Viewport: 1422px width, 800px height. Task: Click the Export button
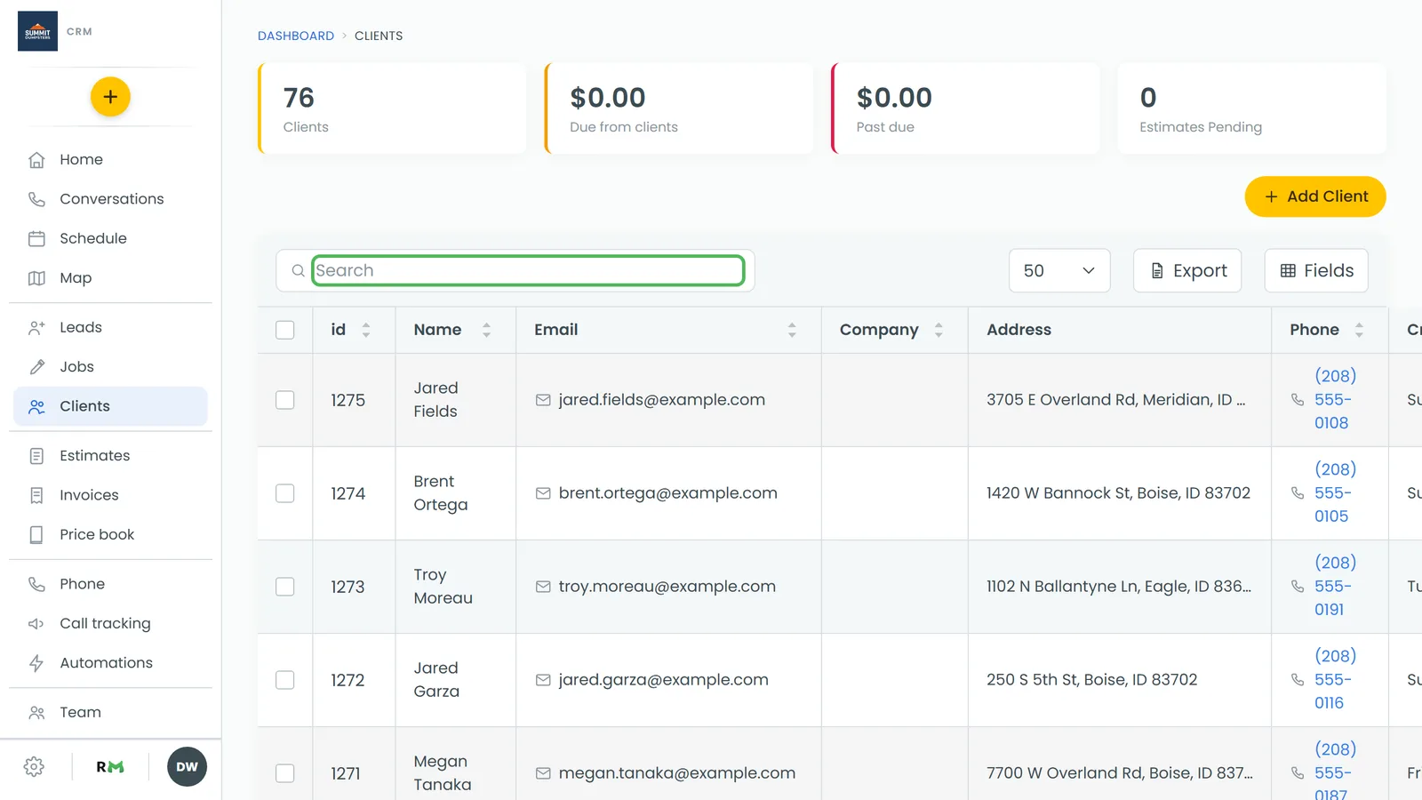click(1187, 270)
